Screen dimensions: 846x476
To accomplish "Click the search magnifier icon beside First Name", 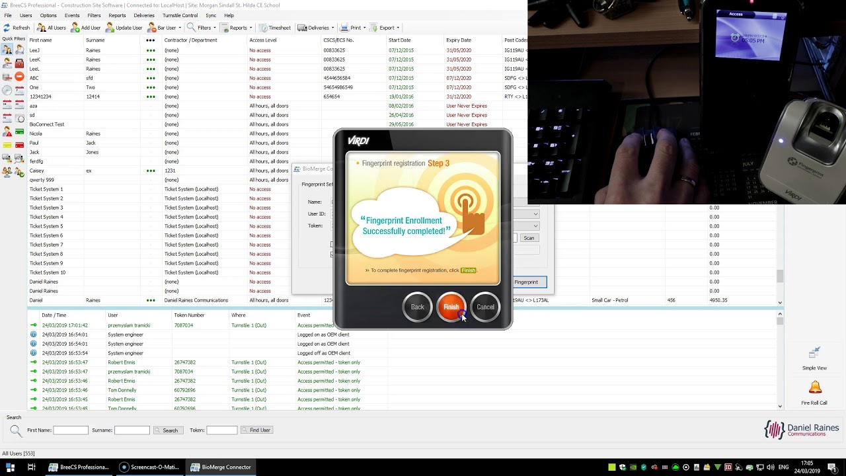I will tap(15, 431).
